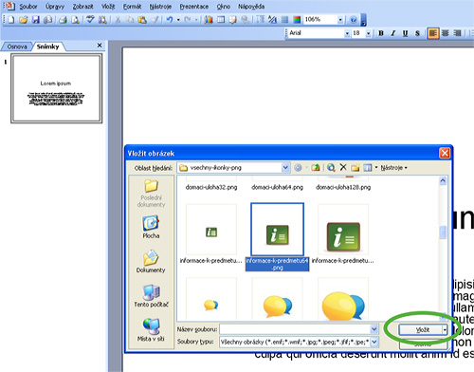The height and width of the screenshot is (372, 474).
Task: Click the Delete X icon in dialog
Action: pos(343,167)
